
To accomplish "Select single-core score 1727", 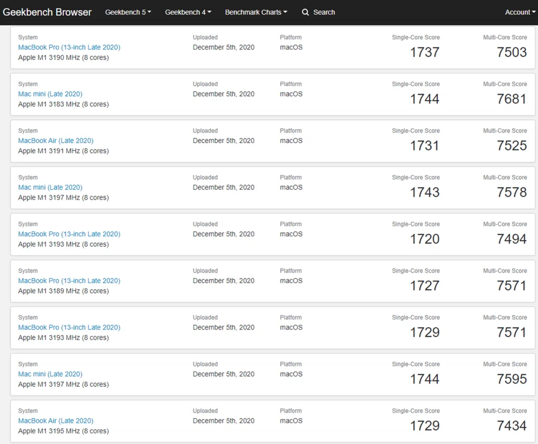I will pyautogui.click(x=425, y=285).
